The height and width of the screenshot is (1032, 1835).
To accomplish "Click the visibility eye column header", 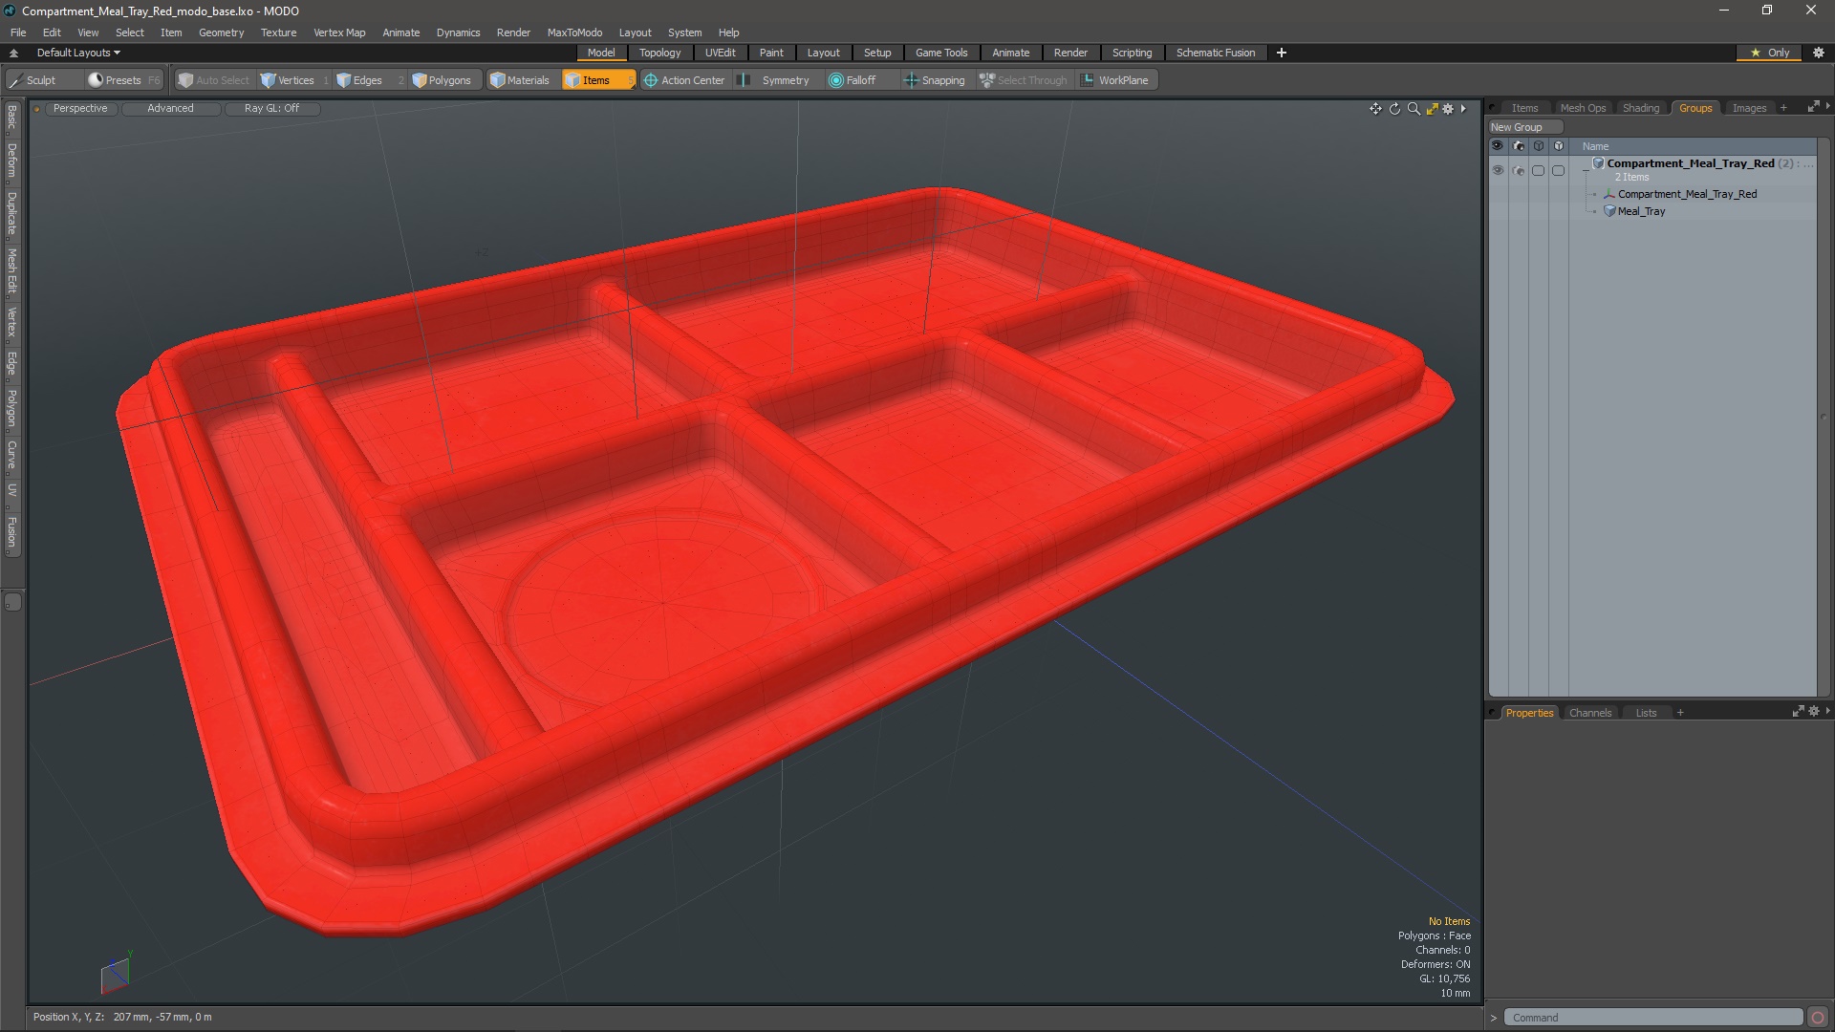I will (x=1498, y=146).
